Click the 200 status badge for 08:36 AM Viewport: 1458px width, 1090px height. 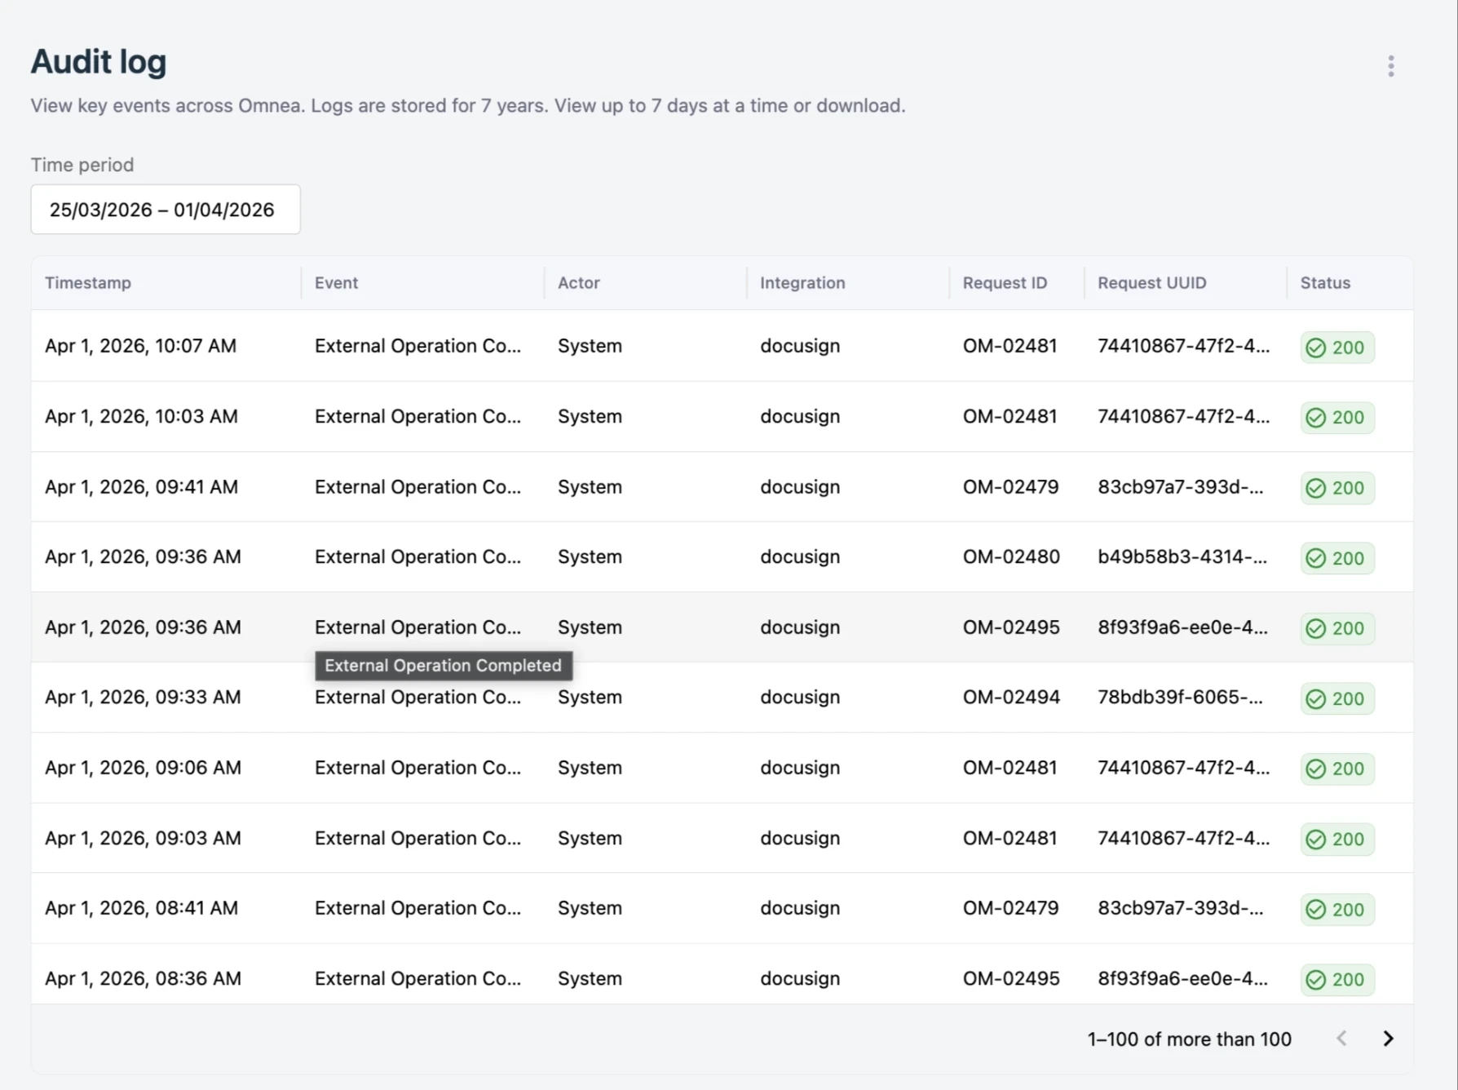(x=1337, y=979)
